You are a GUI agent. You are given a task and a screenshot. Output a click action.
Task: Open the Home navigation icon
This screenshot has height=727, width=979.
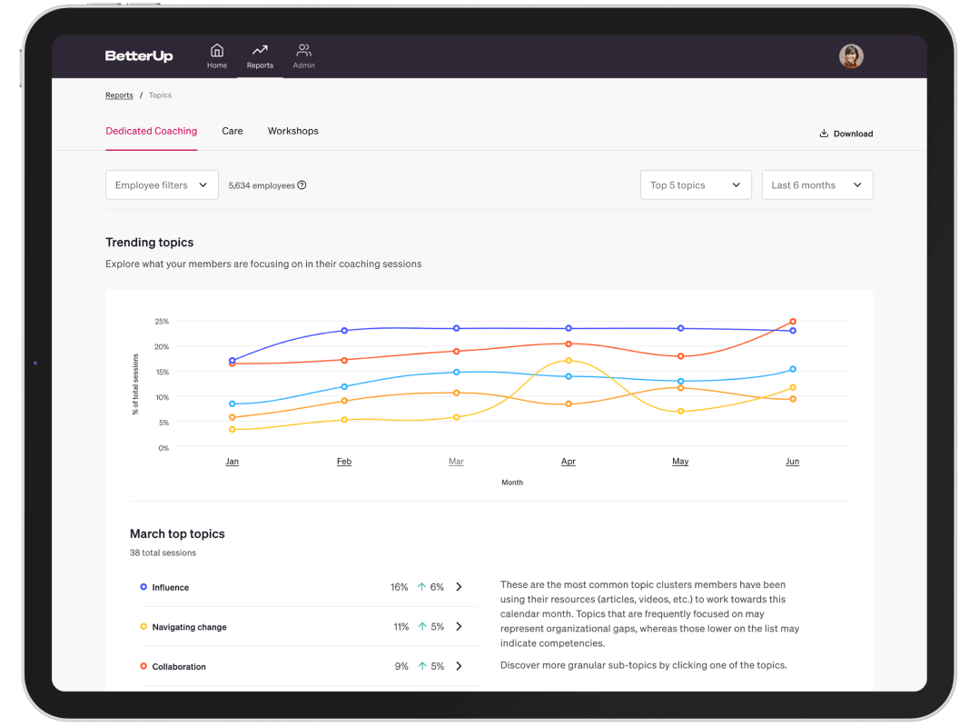[217, 51]
